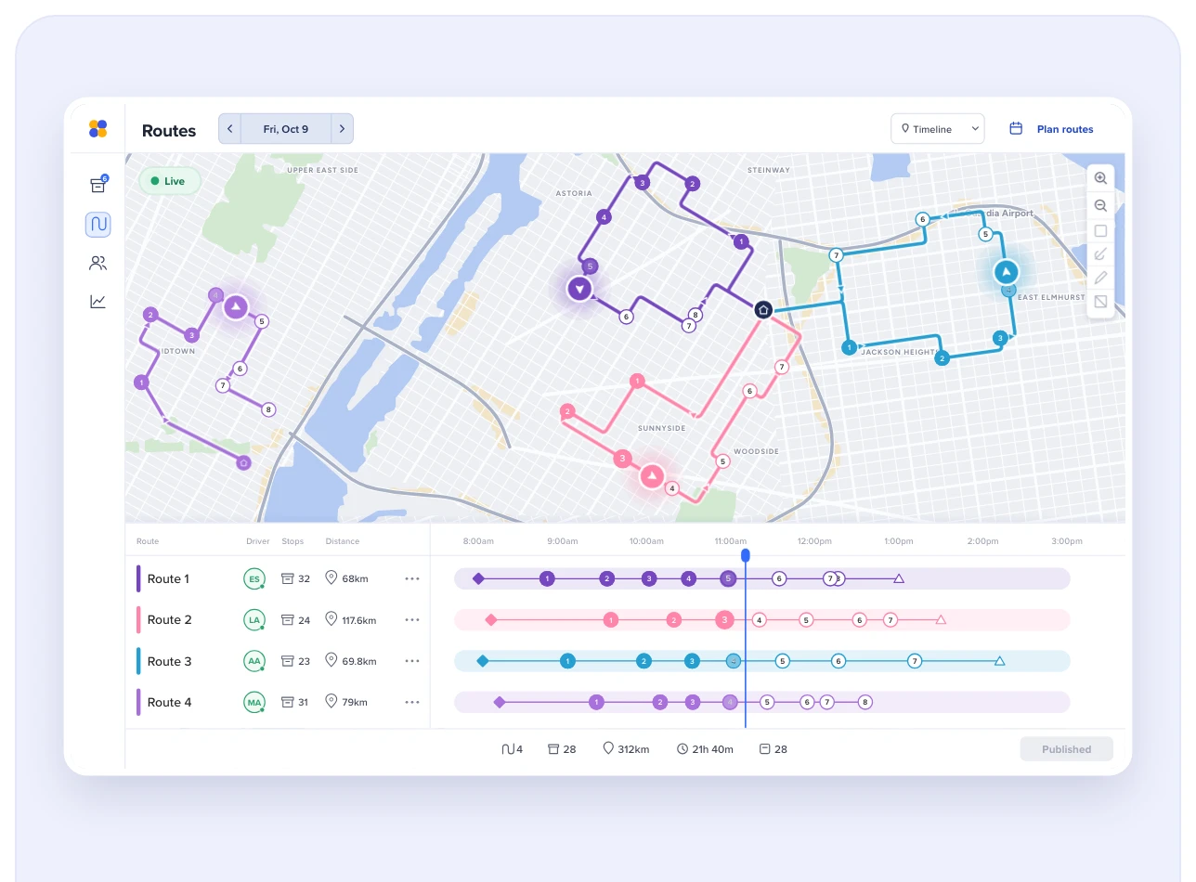Click Plan routes
Screen dimensions: 1196x882
click(1051, 129)
